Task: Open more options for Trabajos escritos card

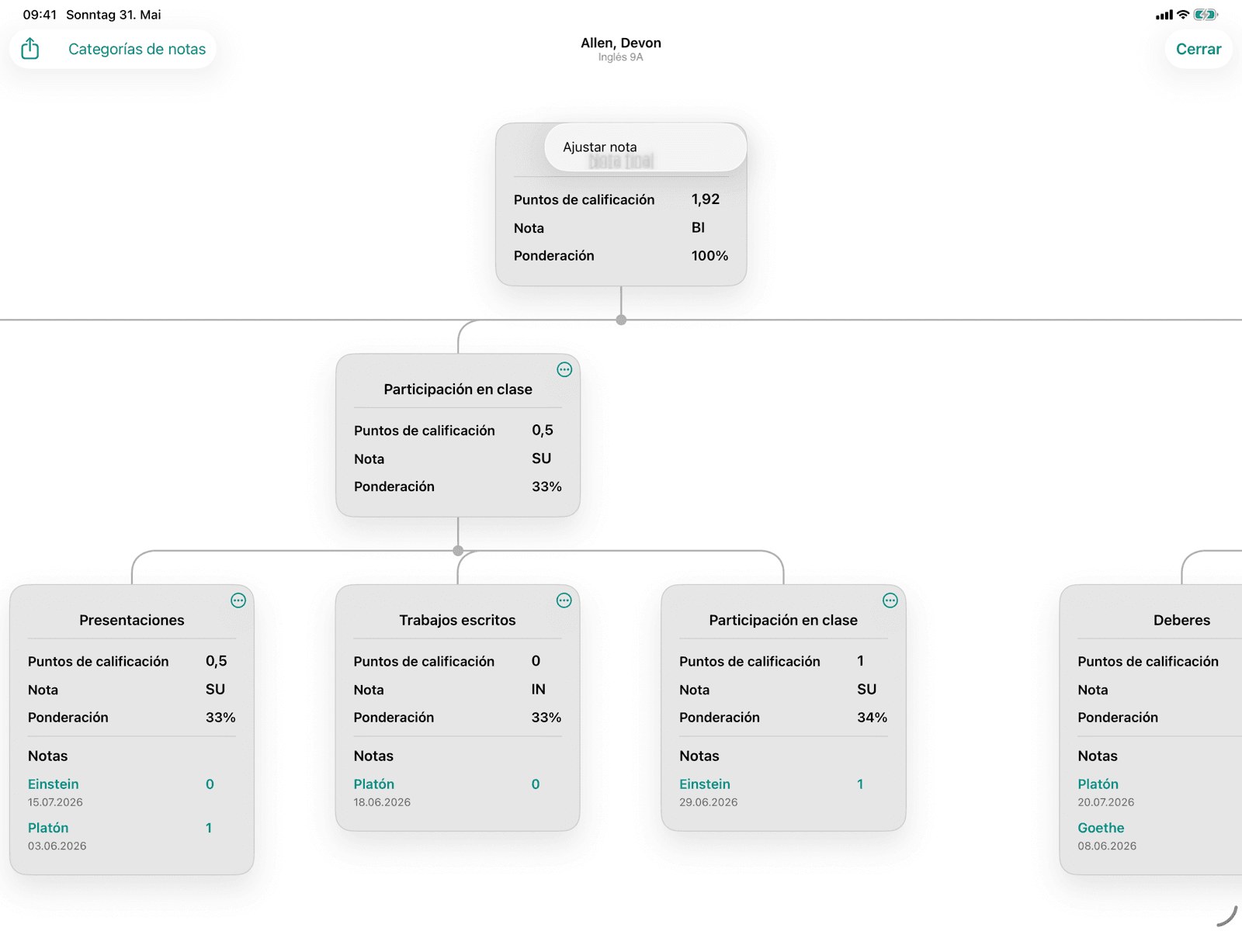Action: (x=564, y=600)
